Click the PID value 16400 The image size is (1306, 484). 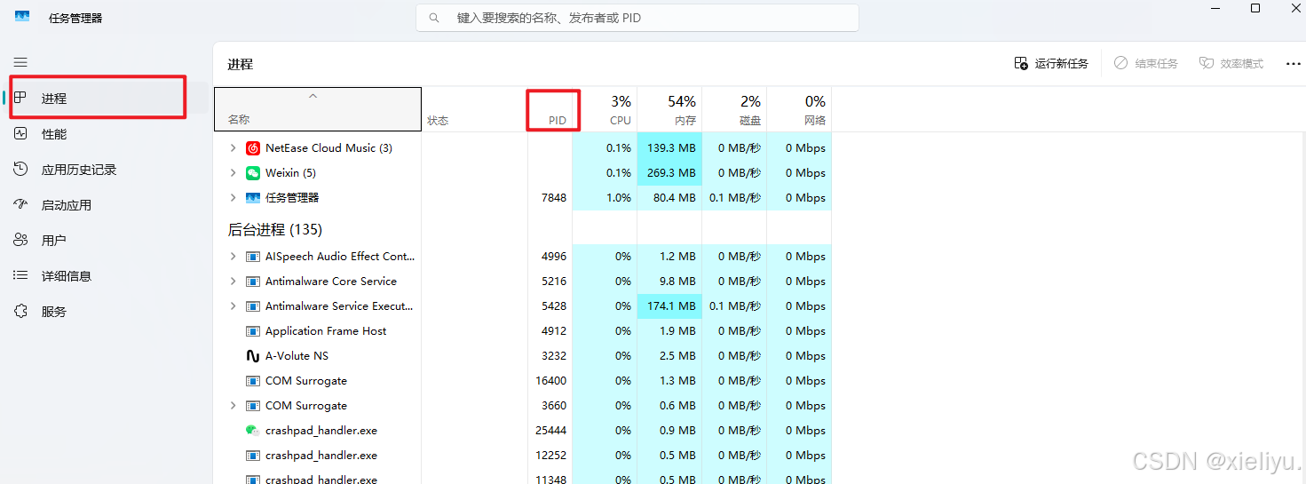(x=550, y=381)
